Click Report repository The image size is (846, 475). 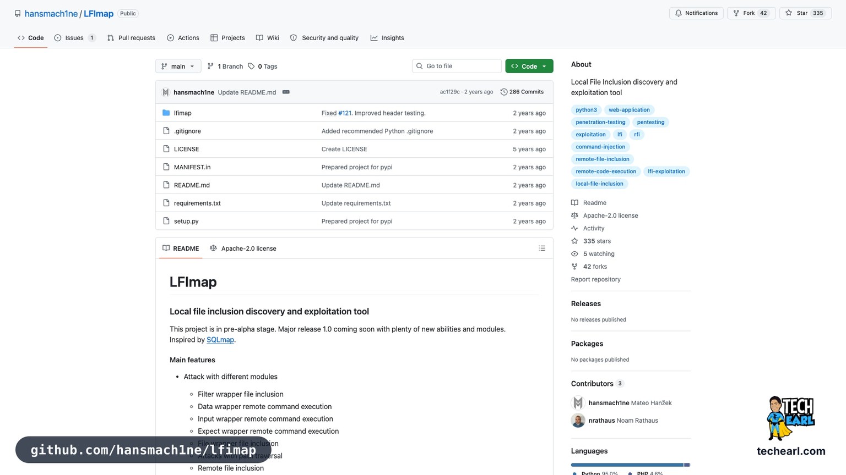coord(596,279)
